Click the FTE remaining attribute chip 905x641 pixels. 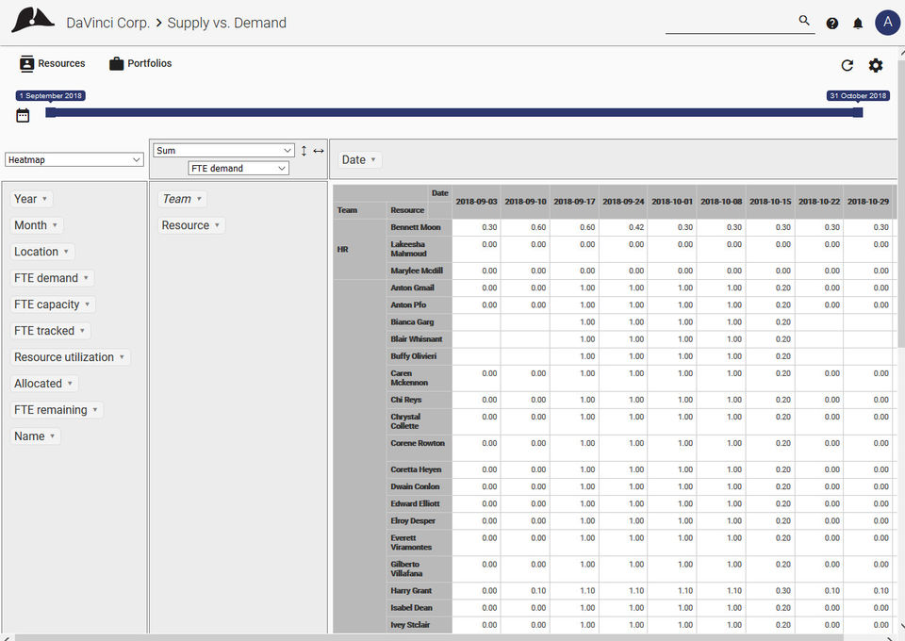click(x=56, y=410)
